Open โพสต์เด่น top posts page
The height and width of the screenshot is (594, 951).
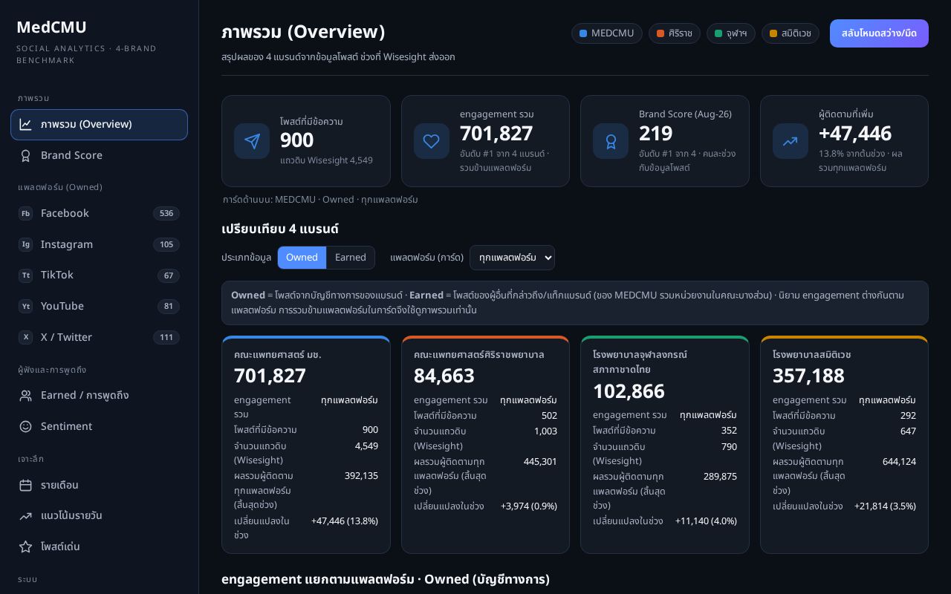pyautogui.click(x=99, y=547)
